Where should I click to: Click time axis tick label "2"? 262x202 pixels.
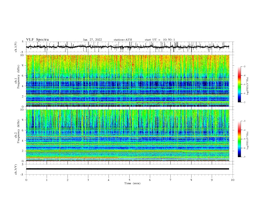coord(67,180)
